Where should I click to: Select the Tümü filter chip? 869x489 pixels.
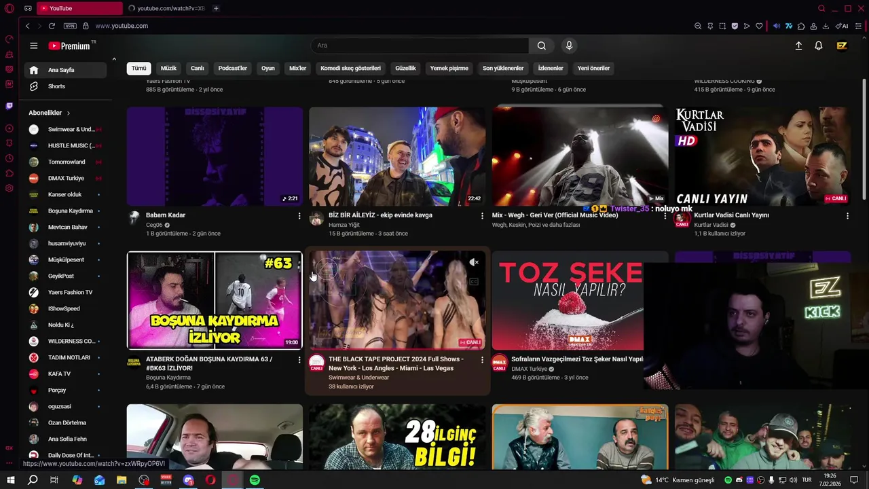coord(138,68)
